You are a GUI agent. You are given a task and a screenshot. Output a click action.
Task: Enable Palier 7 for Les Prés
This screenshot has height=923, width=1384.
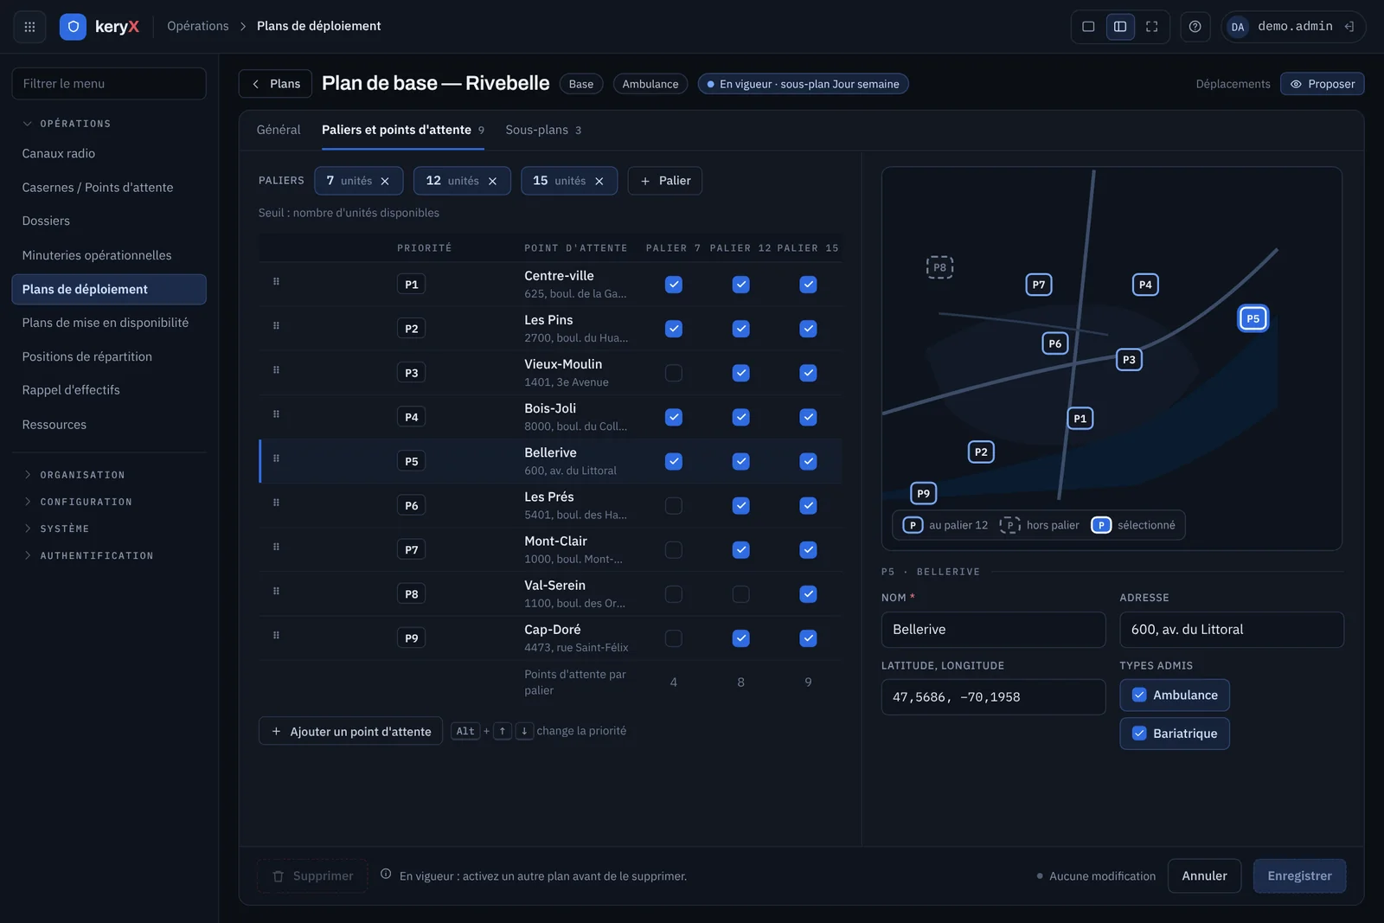click(674, 505)
